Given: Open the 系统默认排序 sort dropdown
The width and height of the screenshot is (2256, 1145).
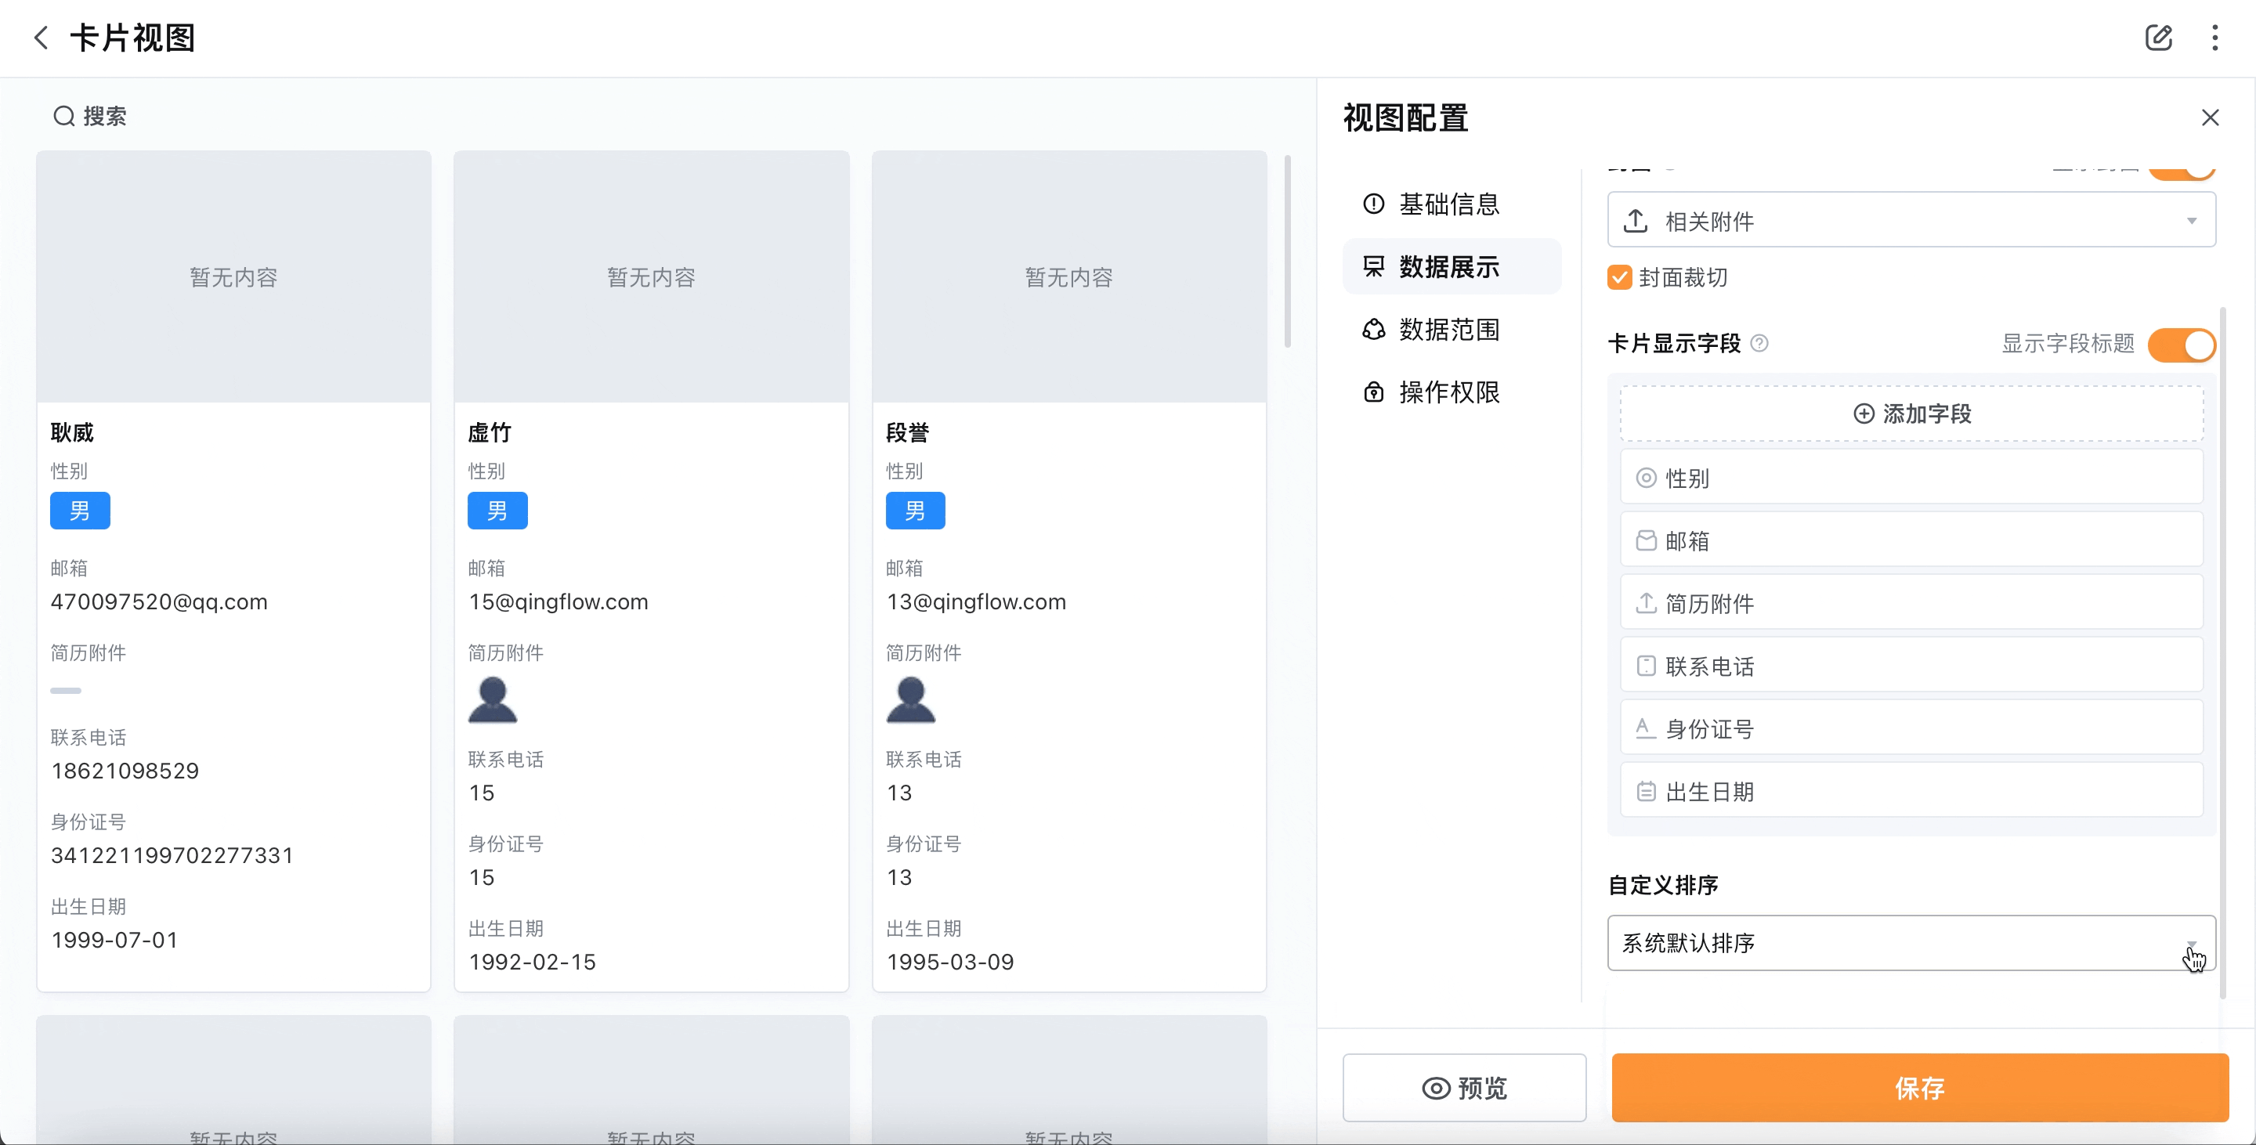Looking at the screenshot, I should coord(1911,943).
